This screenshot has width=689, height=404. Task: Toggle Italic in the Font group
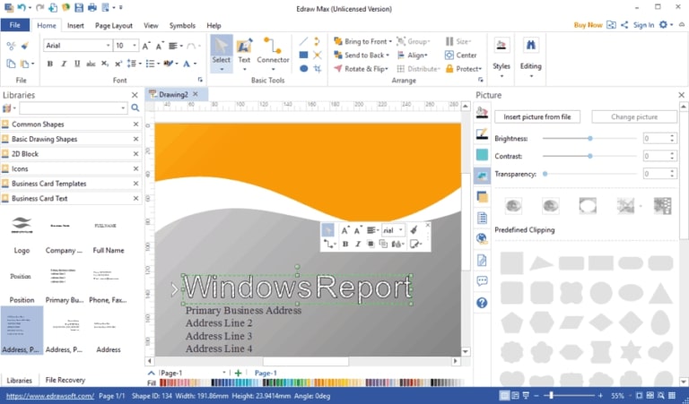[x=64, y=64]
